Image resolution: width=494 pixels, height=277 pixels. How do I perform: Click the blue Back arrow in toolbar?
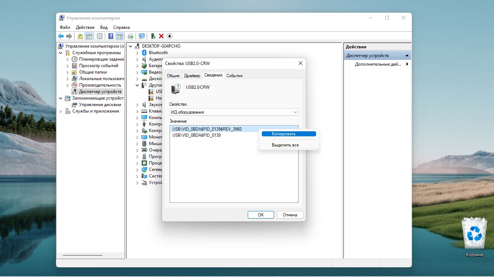click(x=61, y=36)
